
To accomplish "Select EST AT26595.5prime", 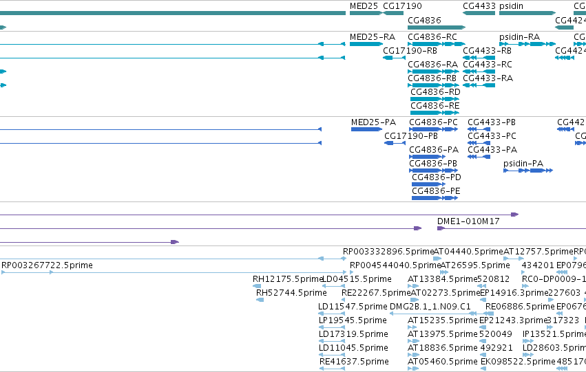I will click(475, 265).
